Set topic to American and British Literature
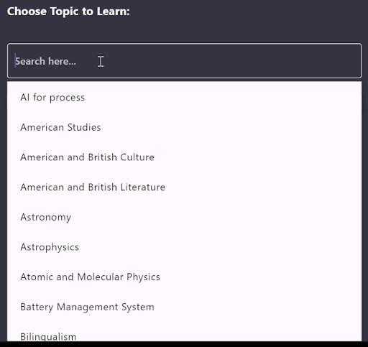Image resolution: width=368 pixels, height=347 pixels. [x=184, y=188]
